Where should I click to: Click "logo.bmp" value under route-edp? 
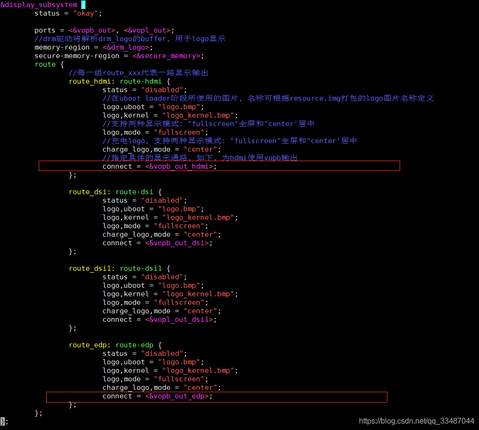coord(179,362)
